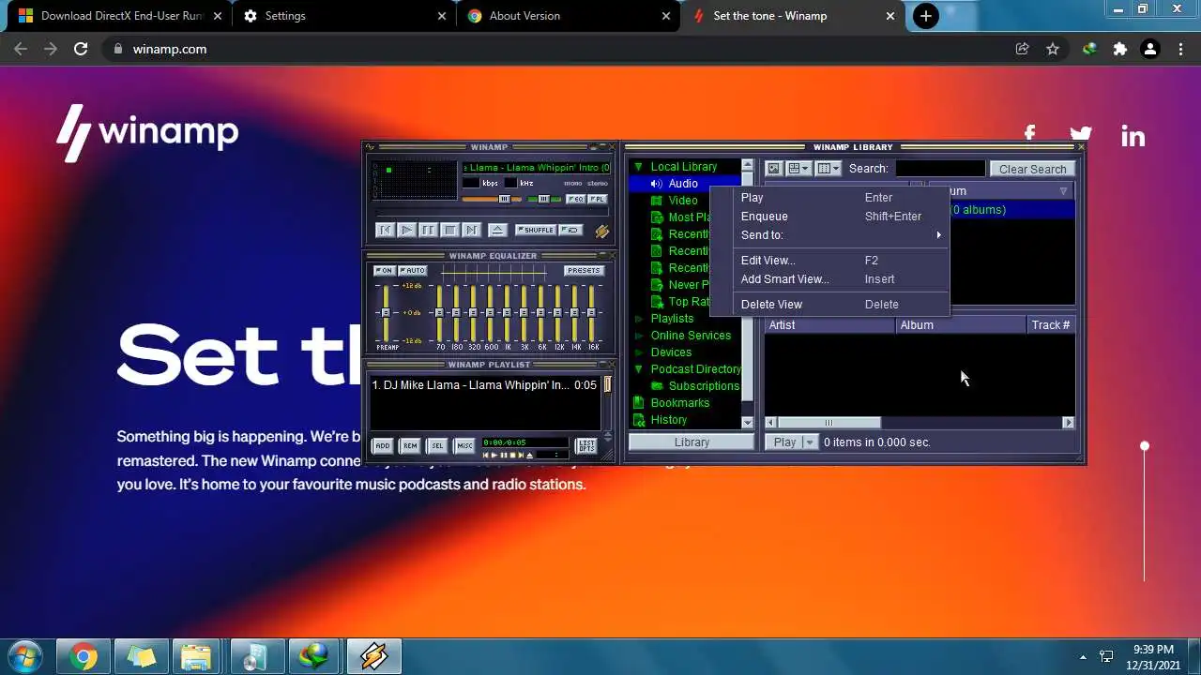Open Winamp's Twitter page icon
This screenshot has width=1201, height=675.
click(x=1081, y=134)
